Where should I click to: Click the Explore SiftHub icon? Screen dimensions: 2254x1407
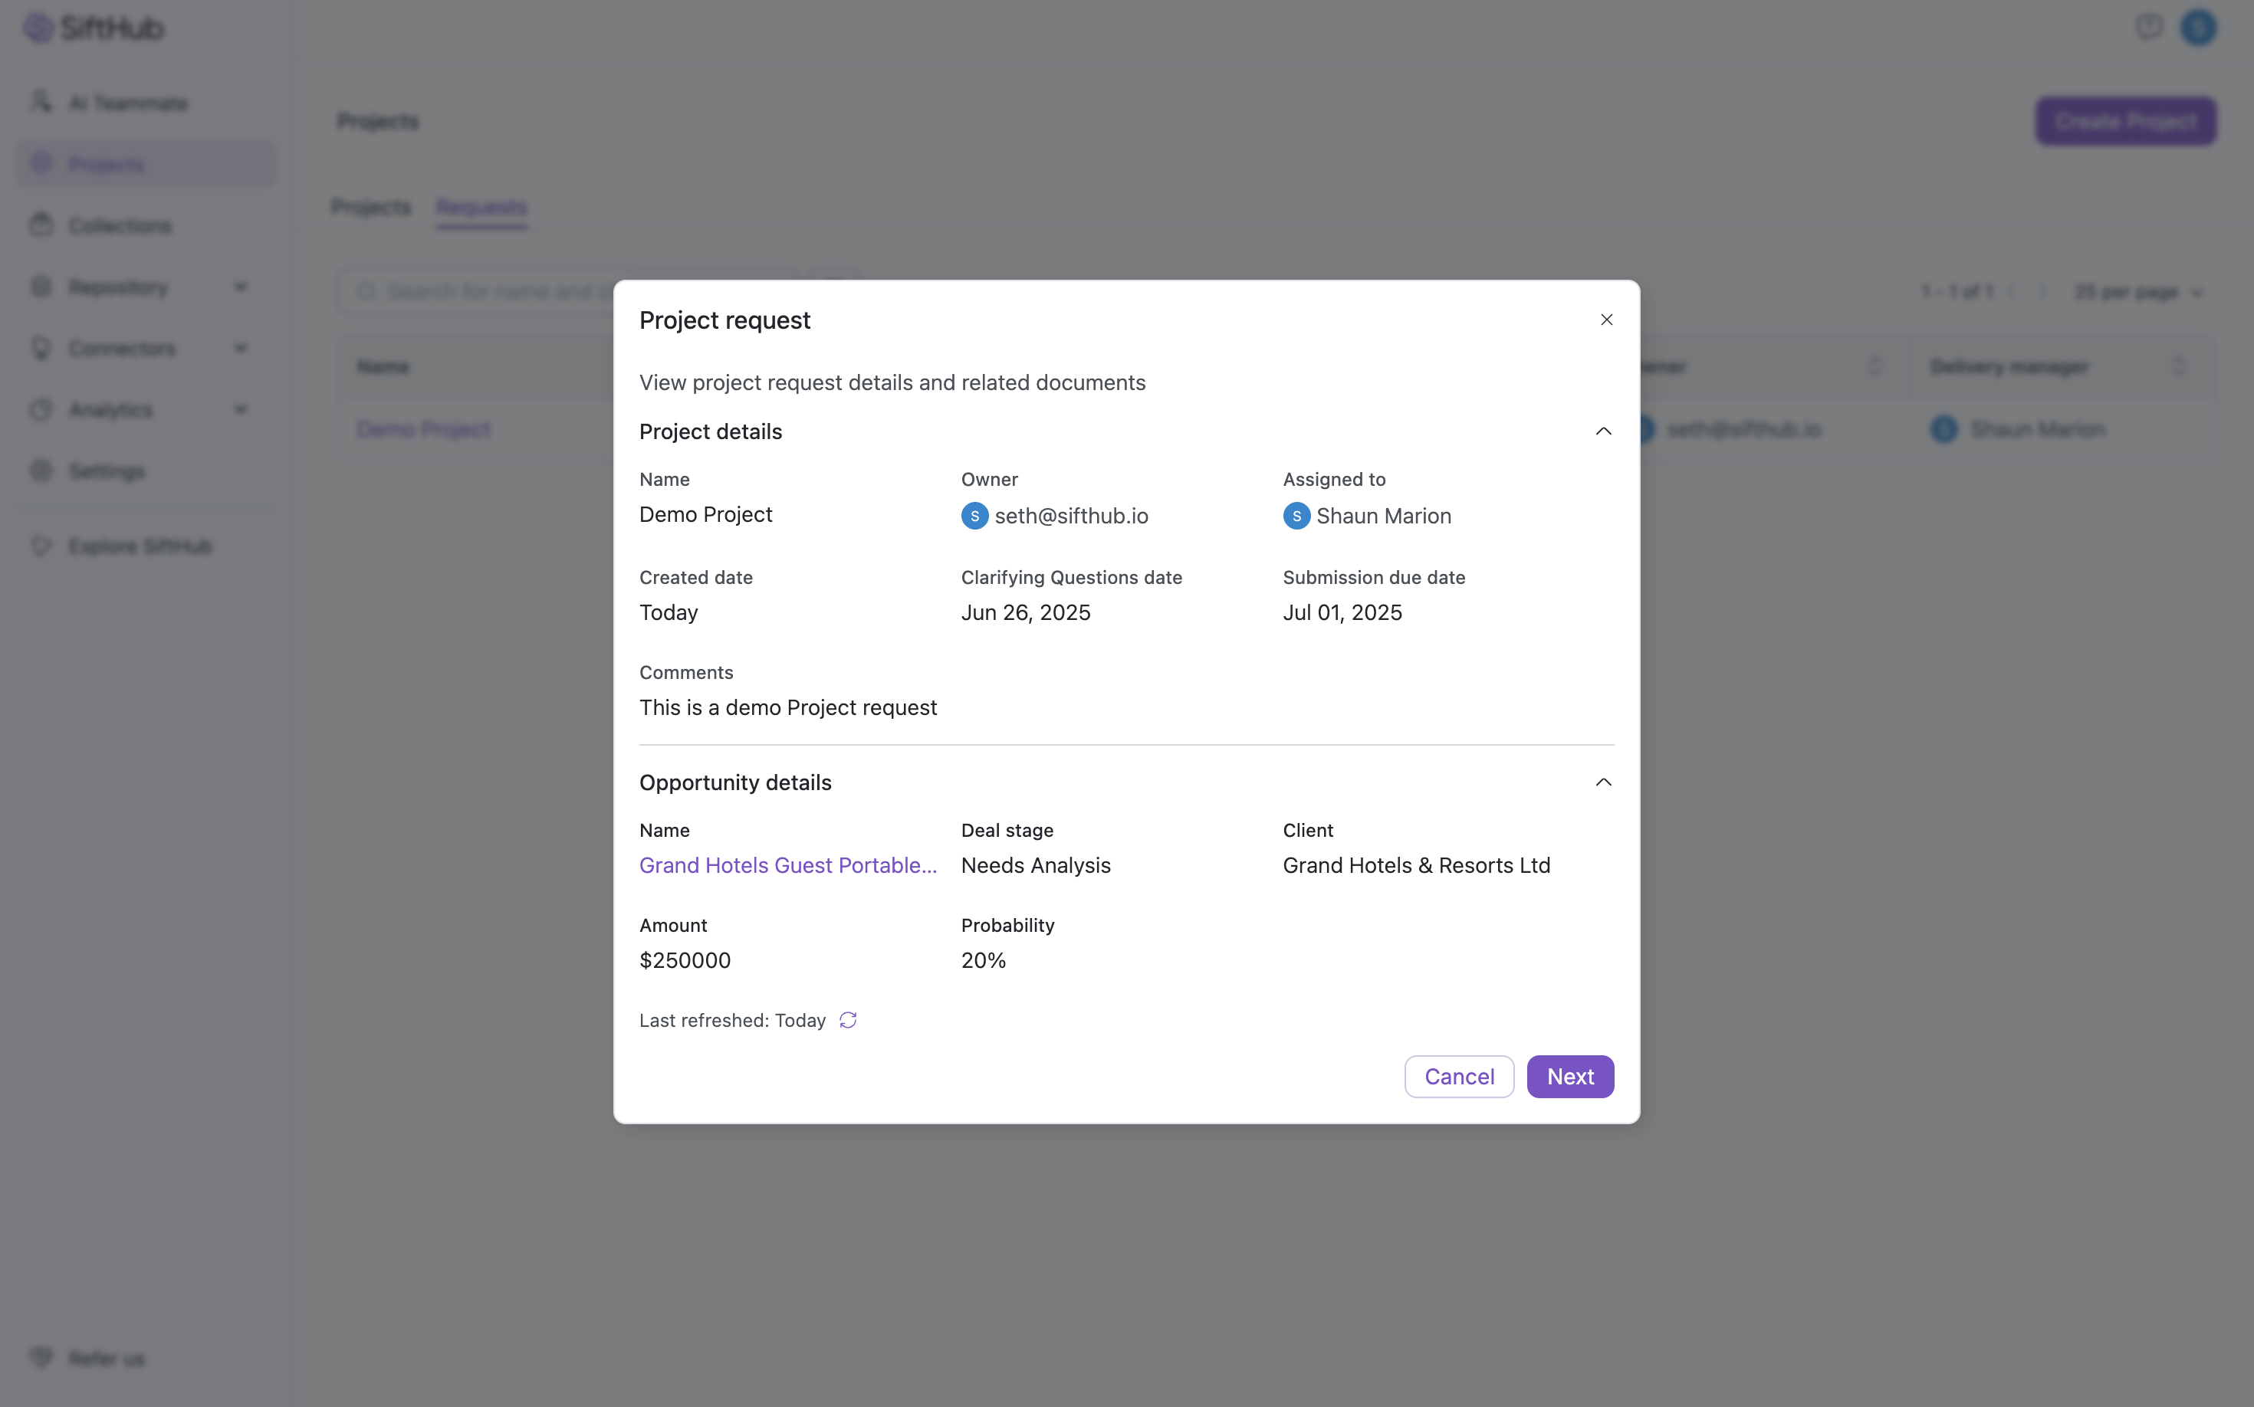pyautogui.click(x=41, y=546)
